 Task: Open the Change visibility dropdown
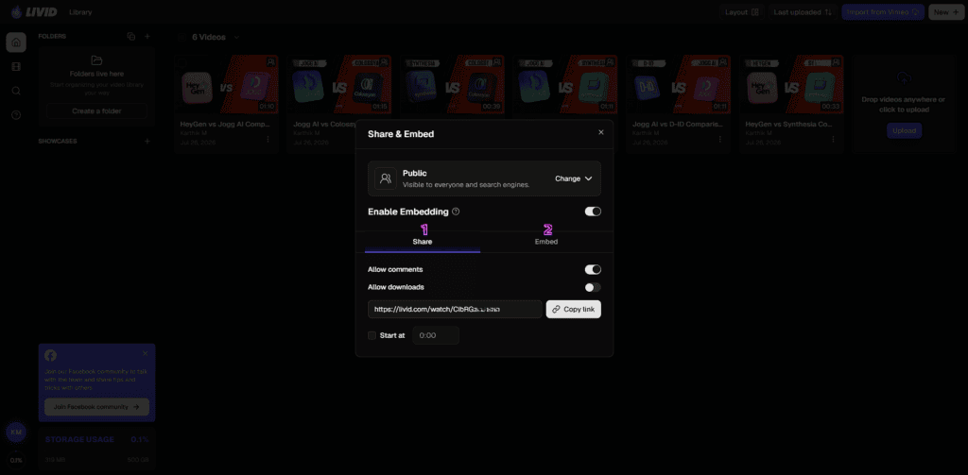pyautogui.click(x=574, y=178)
